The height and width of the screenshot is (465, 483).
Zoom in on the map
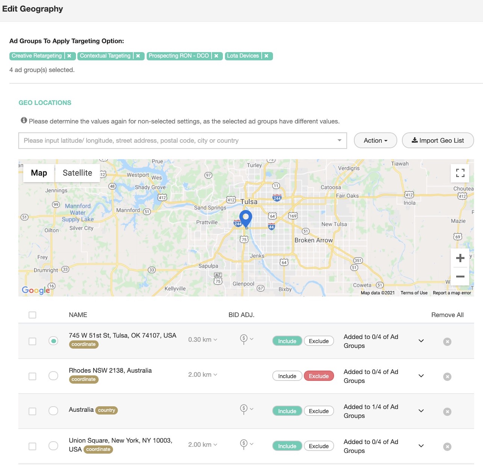[x=460, y=258]
